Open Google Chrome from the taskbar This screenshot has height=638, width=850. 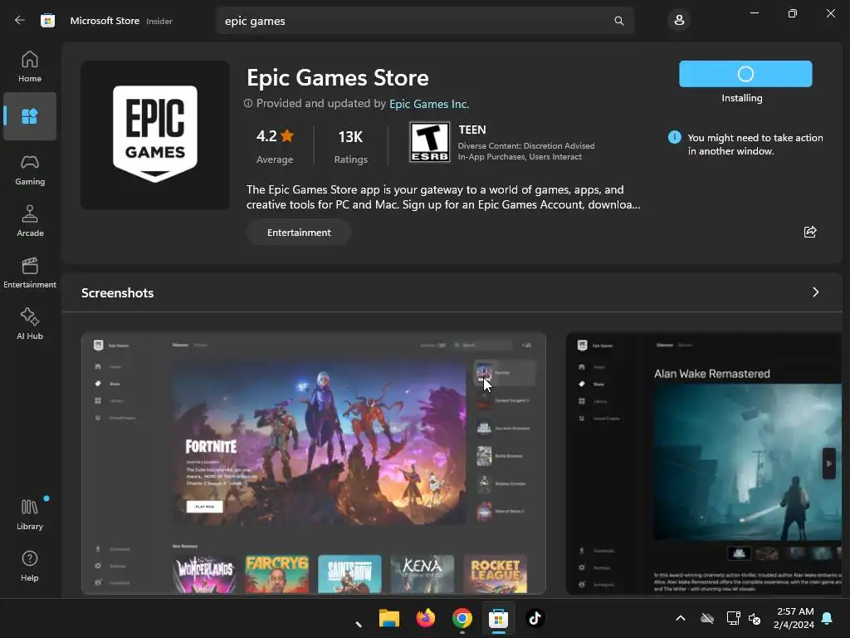pos(462,618)
